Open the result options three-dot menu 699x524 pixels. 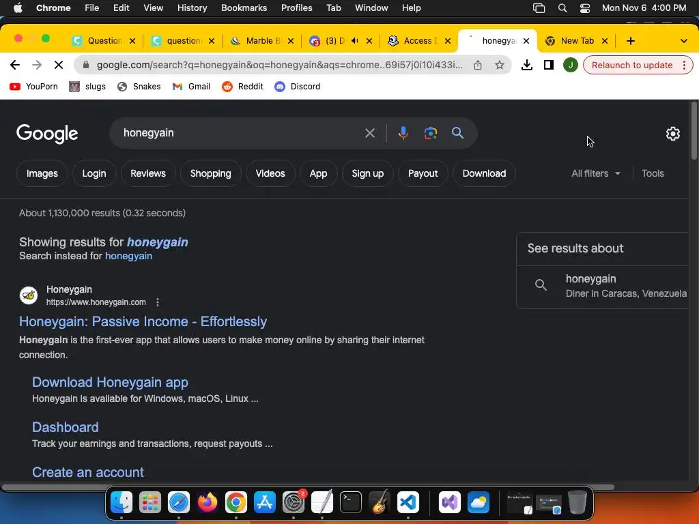tap(158, 302)
